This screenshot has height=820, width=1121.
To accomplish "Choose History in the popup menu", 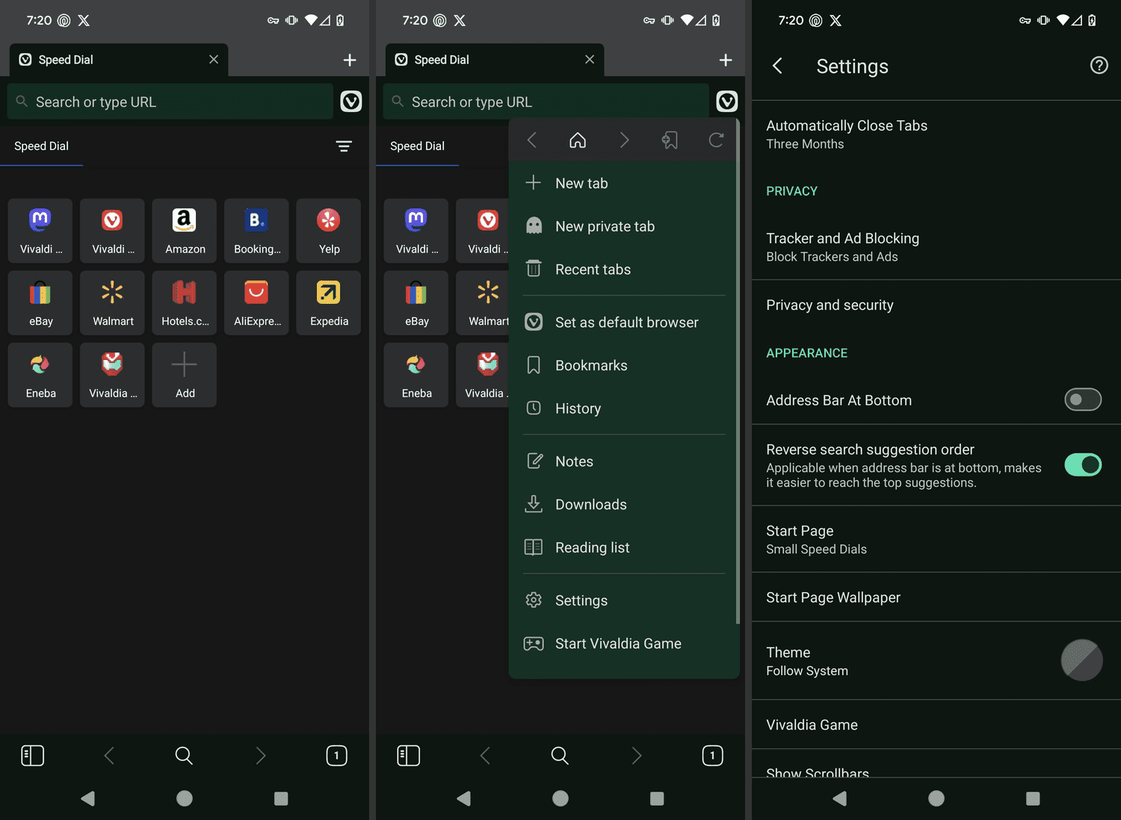I will coord(578,409).
